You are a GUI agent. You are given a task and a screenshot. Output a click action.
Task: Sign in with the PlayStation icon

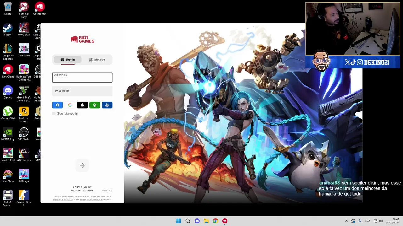pos(107,105)
